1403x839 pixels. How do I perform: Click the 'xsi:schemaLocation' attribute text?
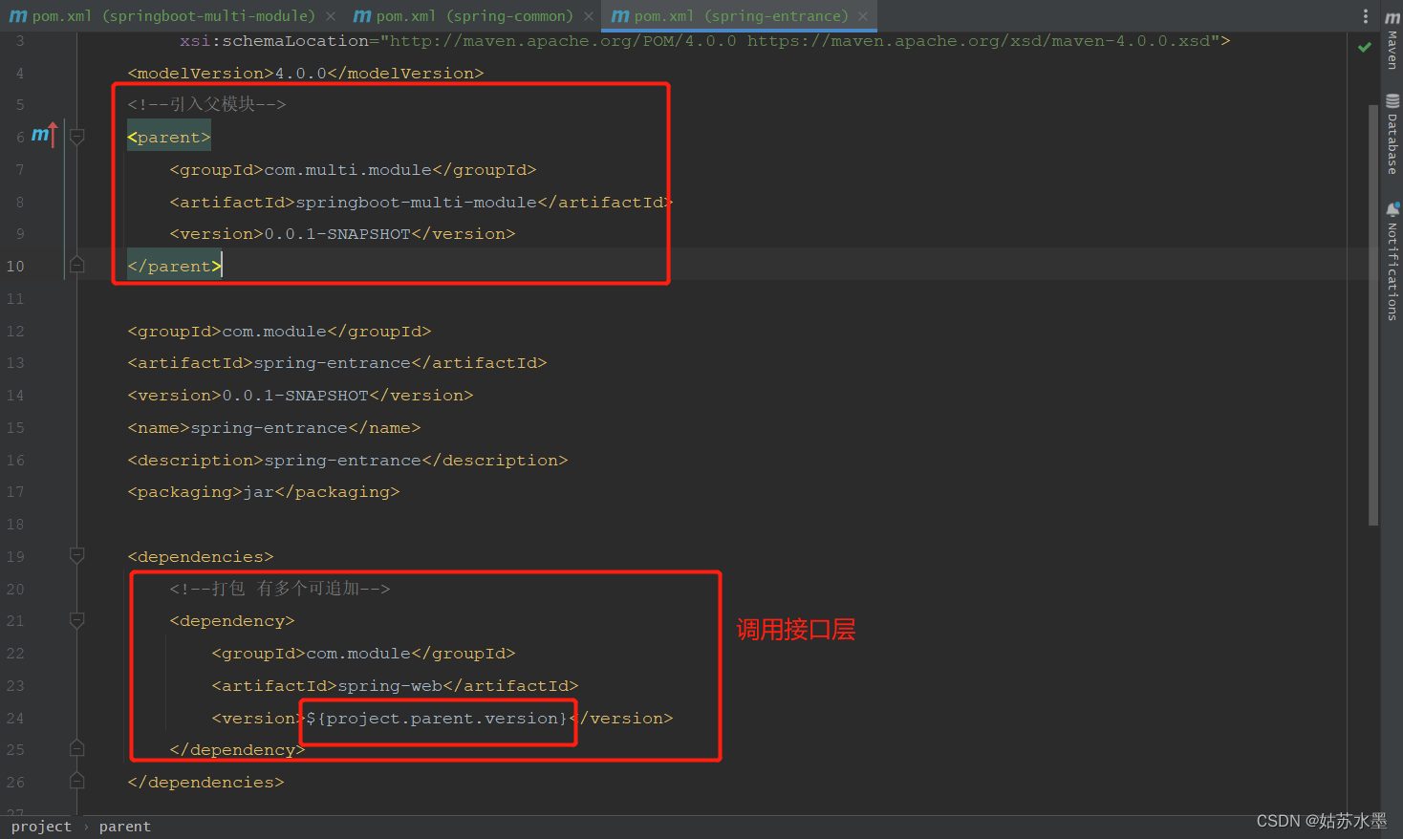pyautogui.click(x=274, y=41)
